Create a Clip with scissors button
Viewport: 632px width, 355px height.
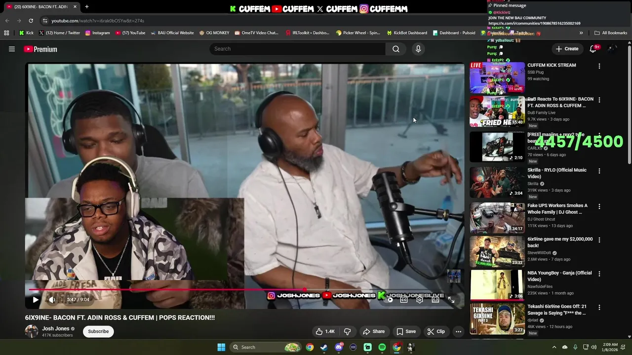[x=436, y=331]
